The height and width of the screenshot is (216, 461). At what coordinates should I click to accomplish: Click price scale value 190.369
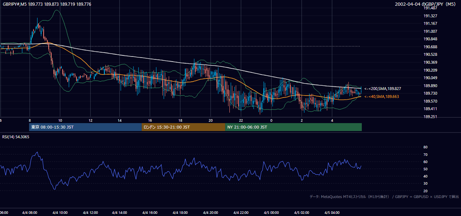coord(430,62)
